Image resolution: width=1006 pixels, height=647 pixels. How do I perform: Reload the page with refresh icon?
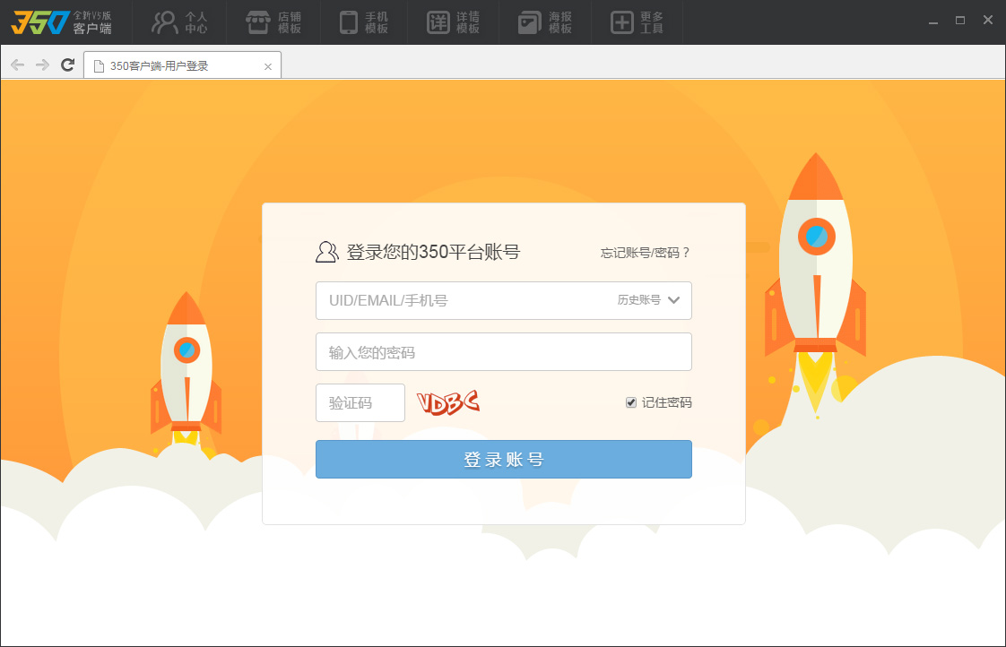67,65
